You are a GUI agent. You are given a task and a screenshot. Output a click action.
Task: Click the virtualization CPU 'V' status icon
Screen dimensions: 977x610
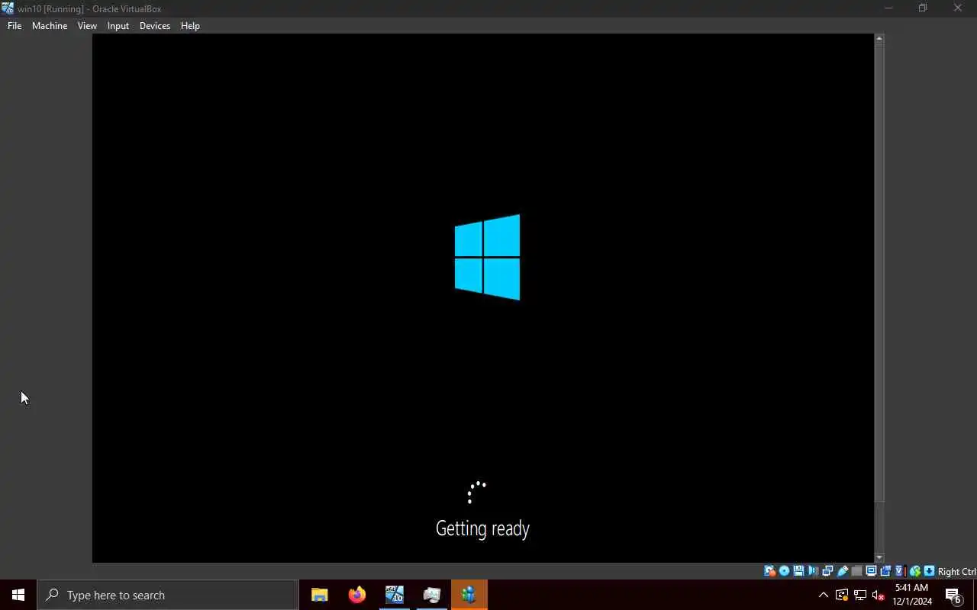900,571
